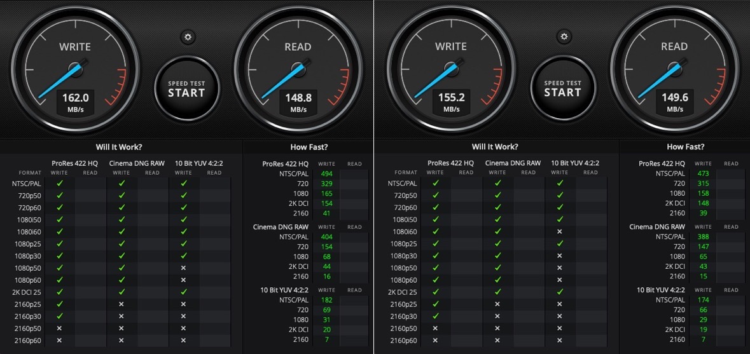Click READ gauge needle showing 149.6

pos(660,80)
